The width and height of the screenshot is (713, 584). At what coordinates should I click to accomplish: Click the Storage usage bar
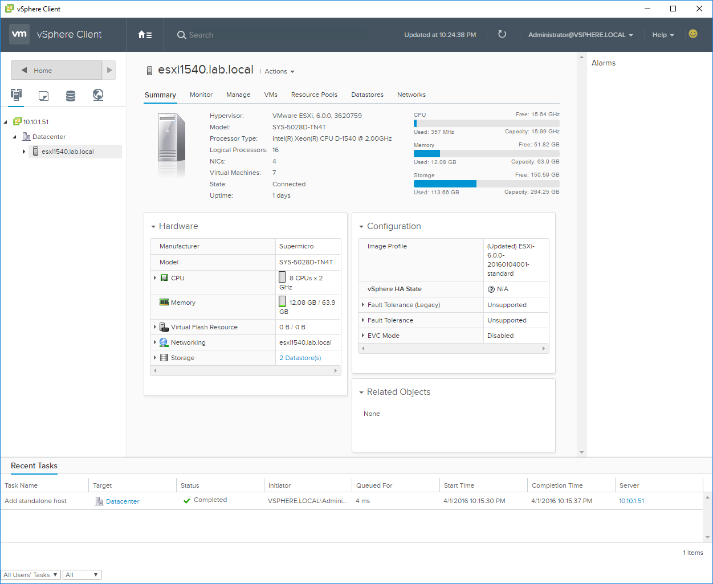486,184
